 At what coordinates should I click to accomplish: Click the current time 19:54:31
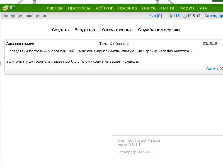pos(195,16)
